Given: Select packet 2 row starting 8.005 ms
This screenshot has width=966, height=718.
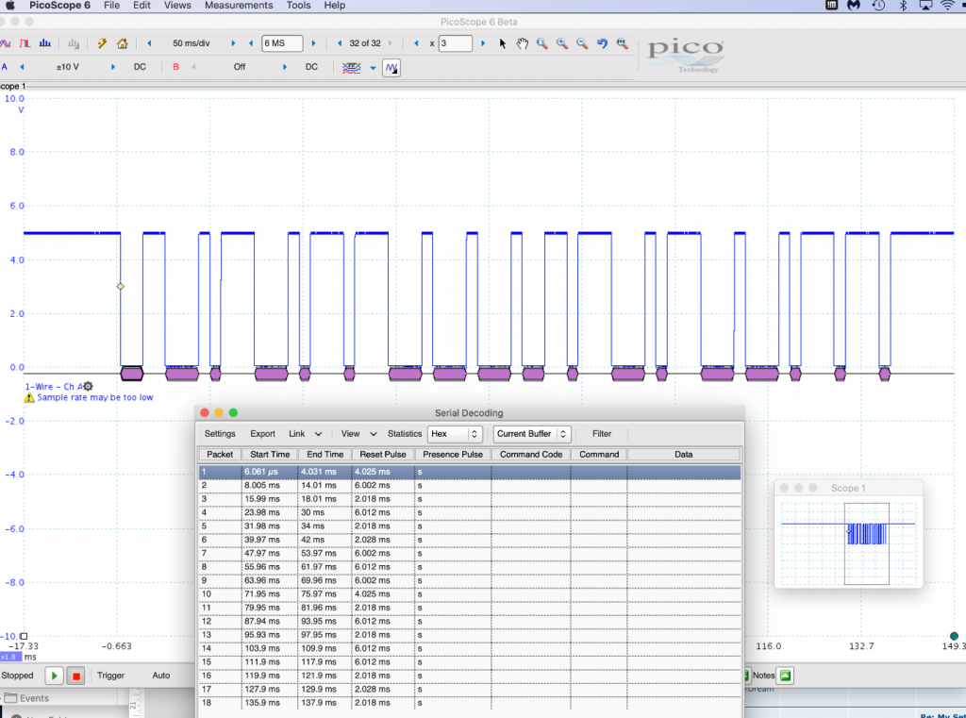Looking at the screenshot, I should point(470,486).
